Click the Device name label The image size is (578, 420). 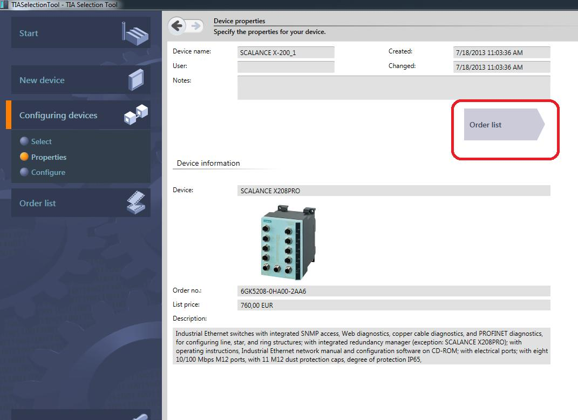click(192, 51)
